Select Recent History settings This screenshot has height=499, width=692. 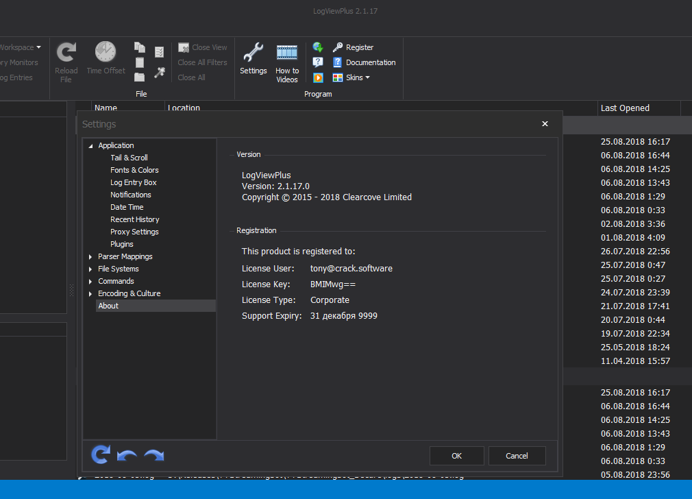point(134,219)
